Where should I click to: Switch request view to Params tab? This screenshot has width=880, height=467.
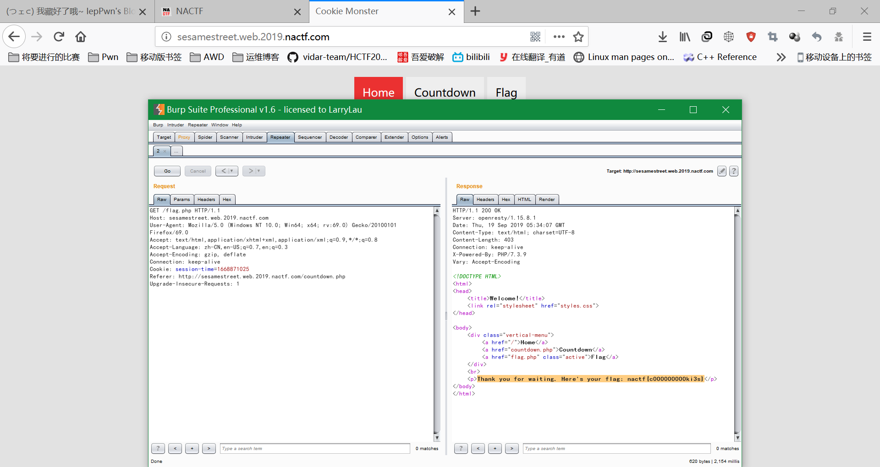[181, 200]
